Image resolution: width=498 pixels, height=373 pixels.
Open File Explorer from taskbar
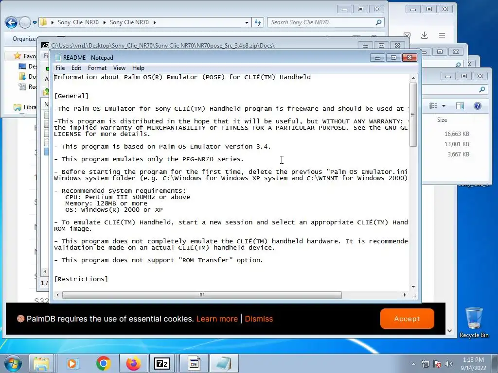[x=41, y=363]
